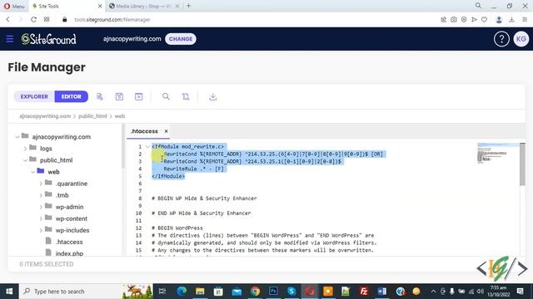533x299 pixels.
Task: Collapse the public_html folder
Action: (25, 160)
